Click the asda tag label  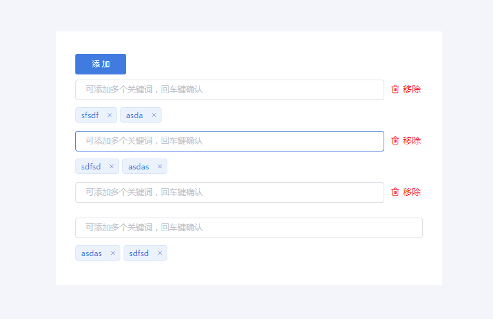click(x=135, y=116)
